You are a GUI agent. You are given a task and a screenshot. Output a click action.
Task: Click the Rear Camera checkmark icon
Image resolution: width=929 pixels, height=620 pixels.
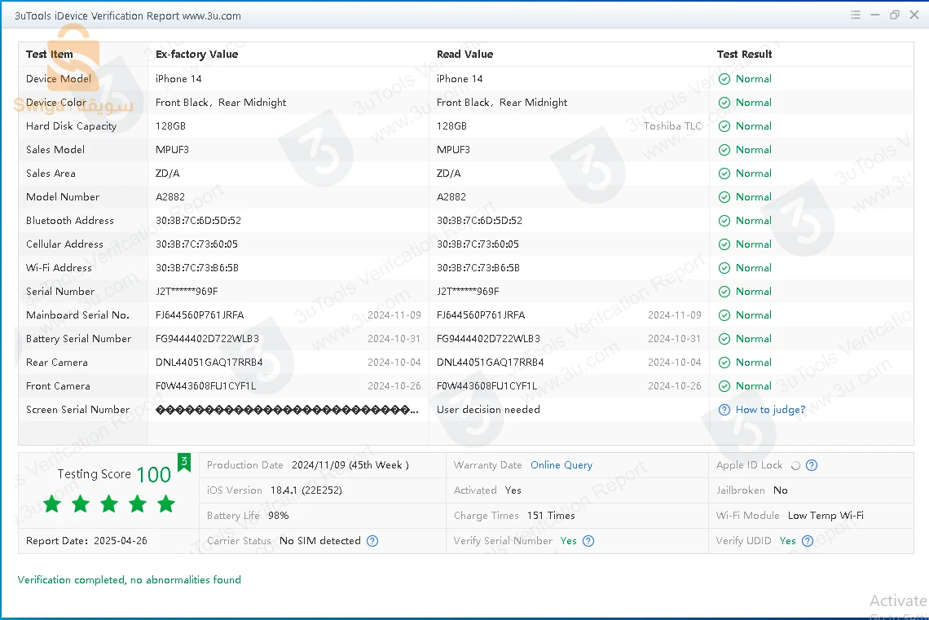coord(724,363)
